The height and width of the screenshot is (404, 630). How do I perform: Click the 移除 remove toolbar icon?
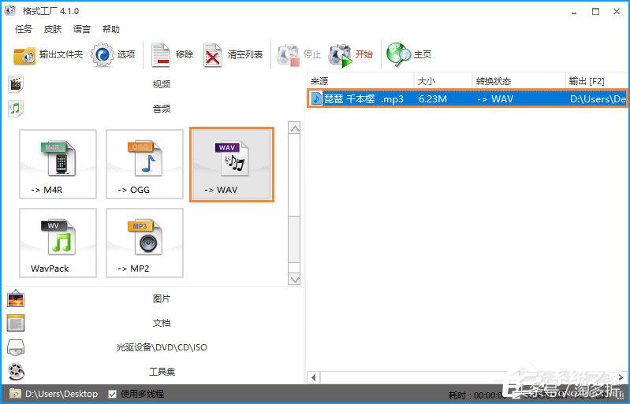(161, 55)
